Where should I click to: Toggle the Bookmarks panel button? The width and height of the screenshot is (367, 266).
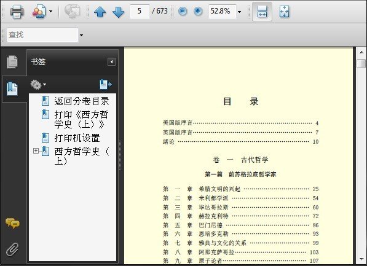click(12, 88)
